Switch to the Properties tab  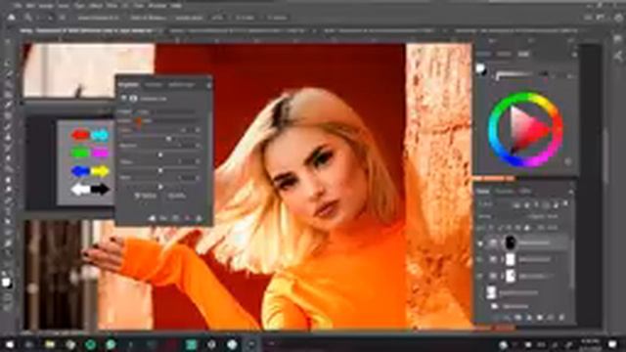pos(128,85)
